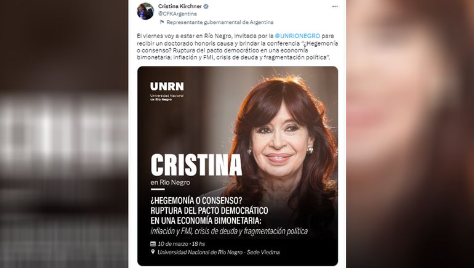Click the italic 'inflación y FMI' subtitle line

pyautogui.click(x=229, y=232)
